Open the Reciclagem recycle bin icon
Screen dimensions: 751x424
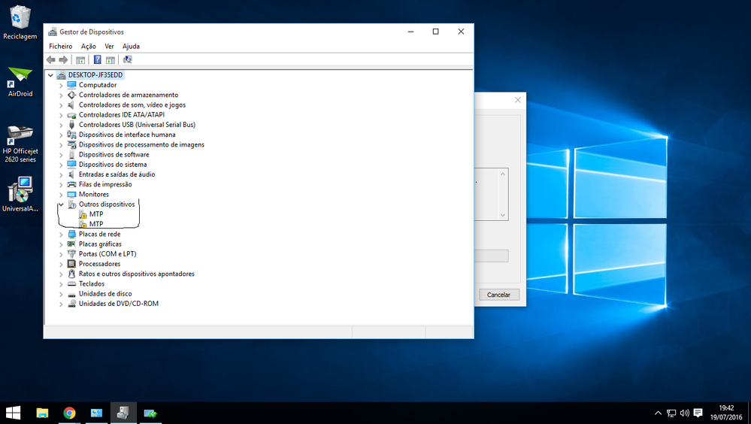[20, 22]
